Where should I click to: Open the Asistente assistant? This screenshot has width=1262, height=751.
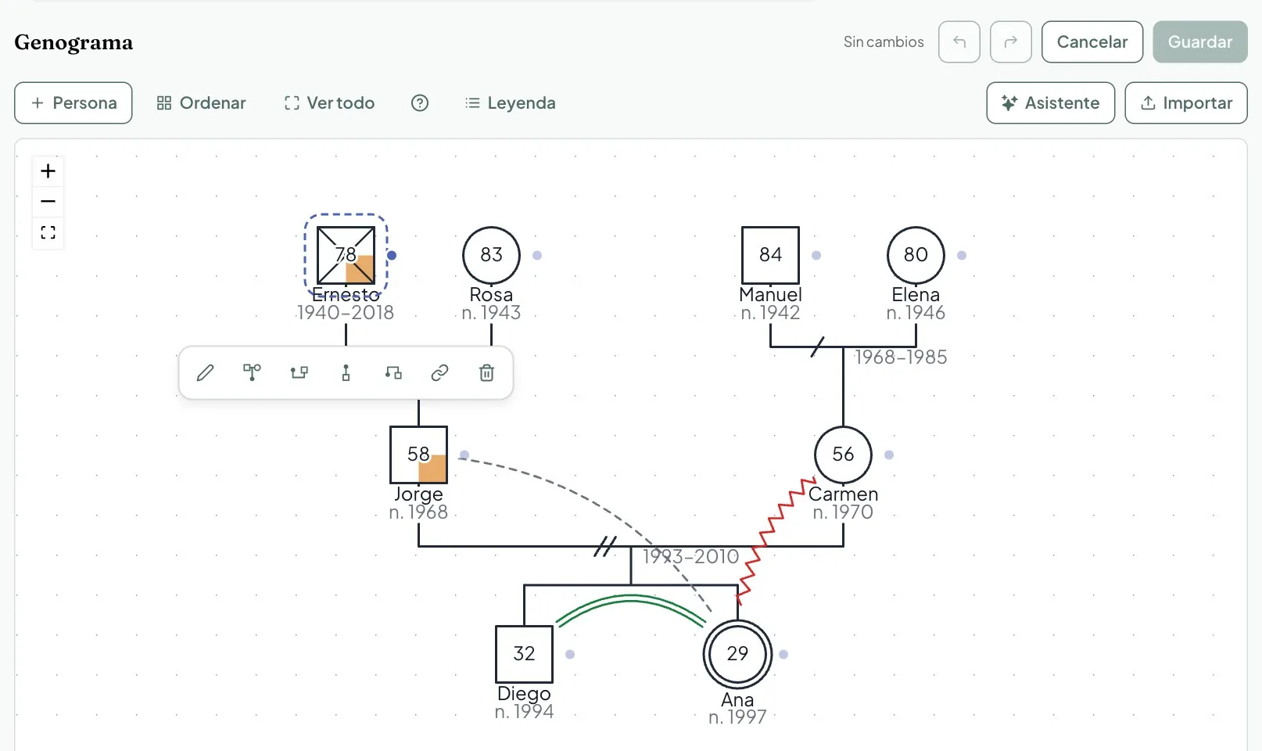click(1051, 103)
